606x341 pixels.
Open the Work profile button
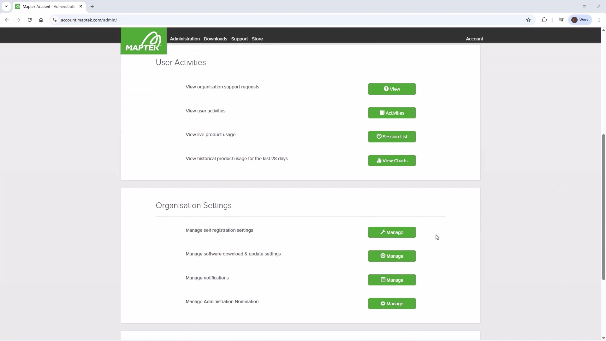pos(580,20)
